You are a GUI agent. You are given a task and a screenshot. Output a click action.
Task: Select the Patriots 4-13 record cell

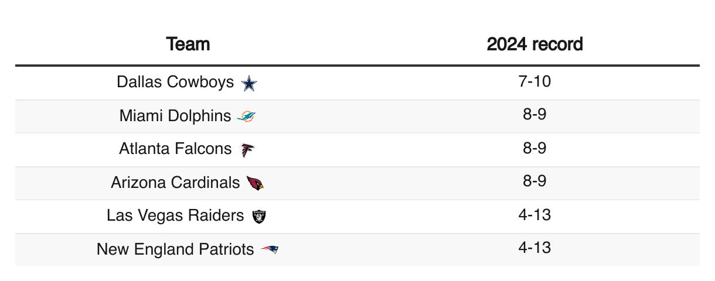click(534, 249)
